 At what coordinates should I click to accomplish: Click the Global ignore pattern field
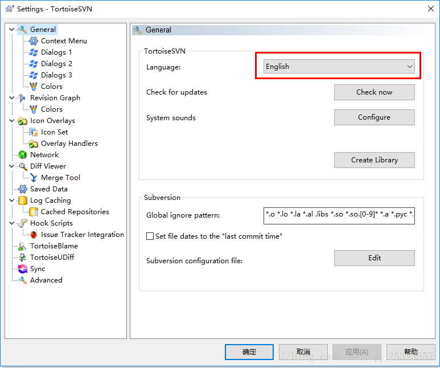pyautogui.click(x=339, y=216)
